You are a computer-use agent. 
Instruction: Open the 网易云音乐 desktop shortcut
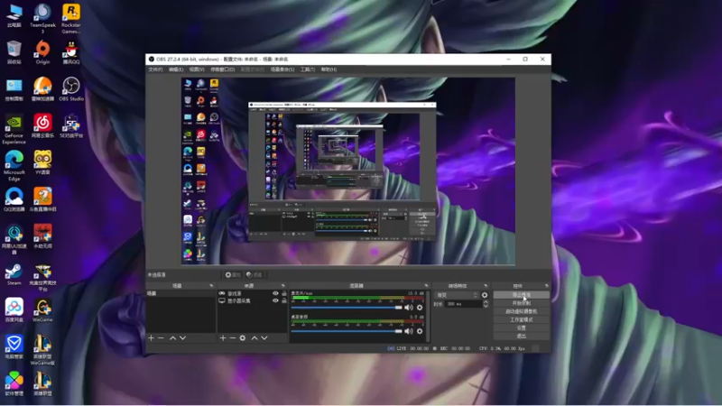pos(42,126)
